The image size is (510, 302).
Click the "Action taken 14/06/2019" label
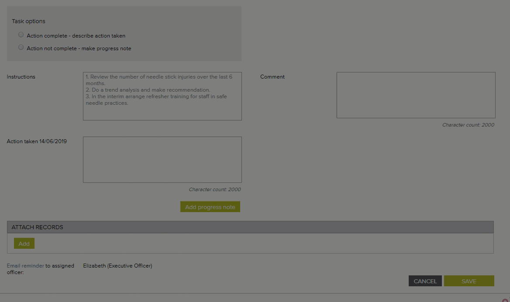37,141
